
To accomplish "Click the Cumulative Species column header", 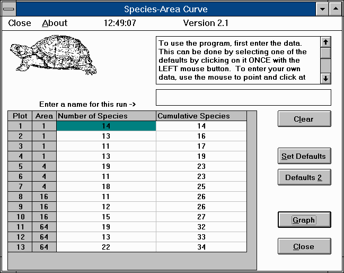I will point(201,116).
